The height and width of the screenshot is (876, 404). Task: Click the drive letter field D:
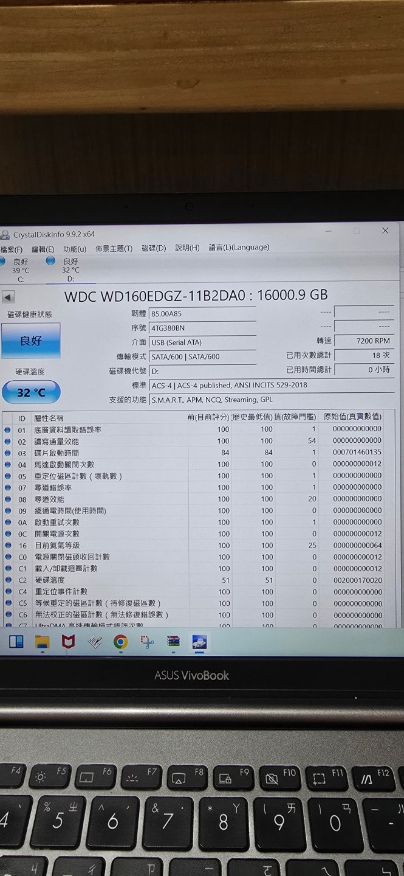(x=202, y=371)
